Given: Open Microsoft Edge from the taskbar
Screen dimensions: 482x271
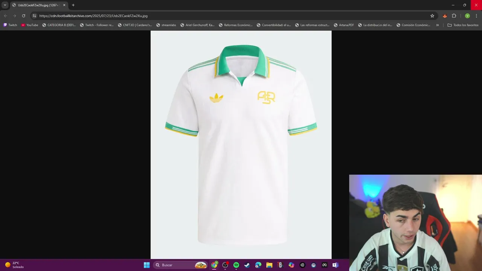Looking at the screenshot, I should pos(258,265).
